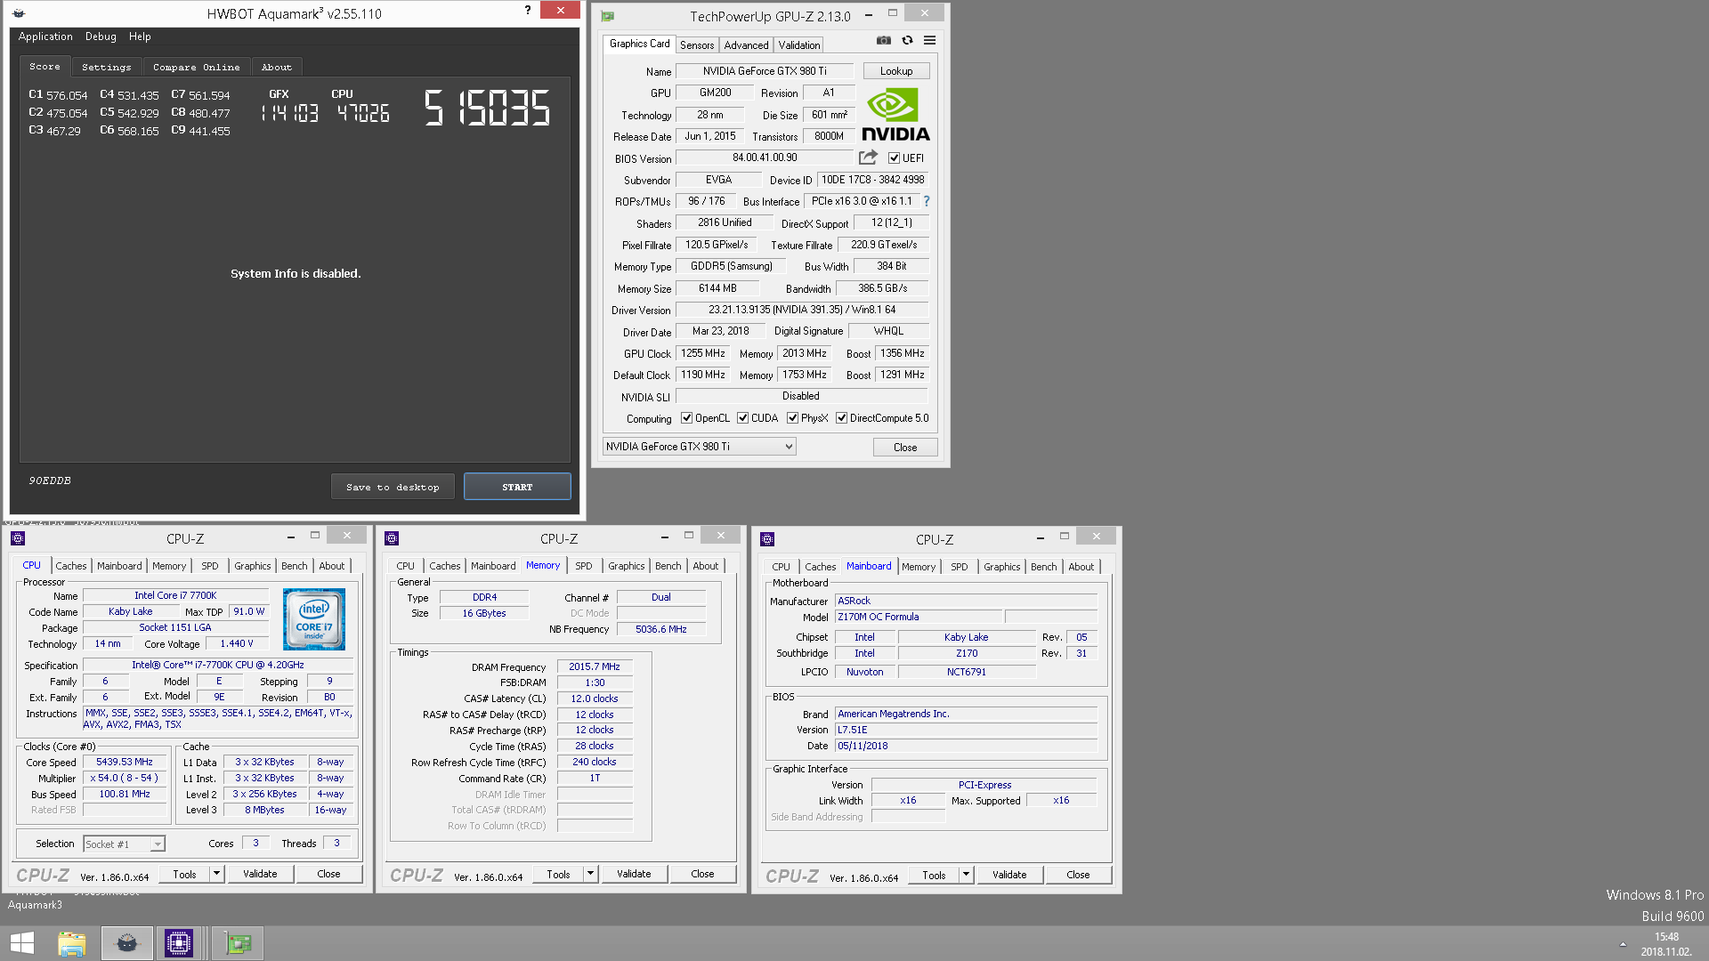Click the Aquamark title bar app icon
The width and height of the screenshot is (1709, 961).
point(19,13)
